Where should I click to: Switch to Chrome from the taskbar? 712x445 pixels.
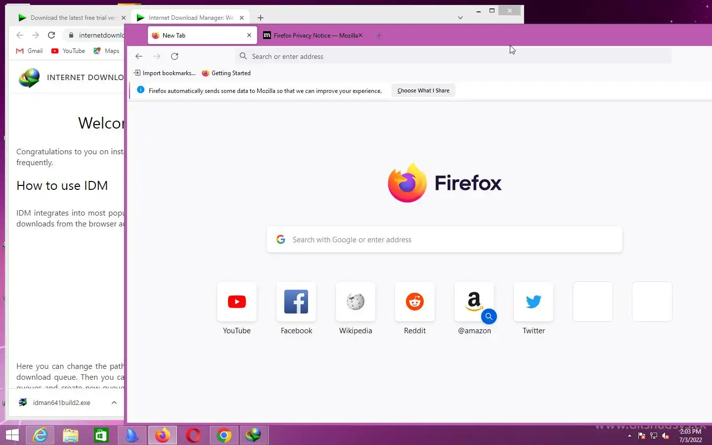(224, 436)
